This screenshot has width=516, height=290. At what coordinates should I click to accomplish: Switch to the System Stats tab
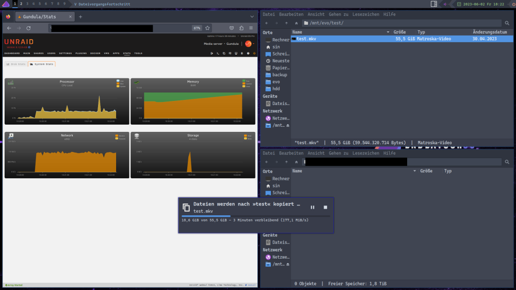coord(41,64)
